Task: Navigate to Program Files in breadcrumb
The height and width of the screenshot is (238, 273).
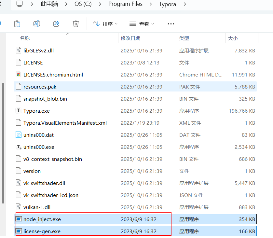Action: [x=125, y=4]
